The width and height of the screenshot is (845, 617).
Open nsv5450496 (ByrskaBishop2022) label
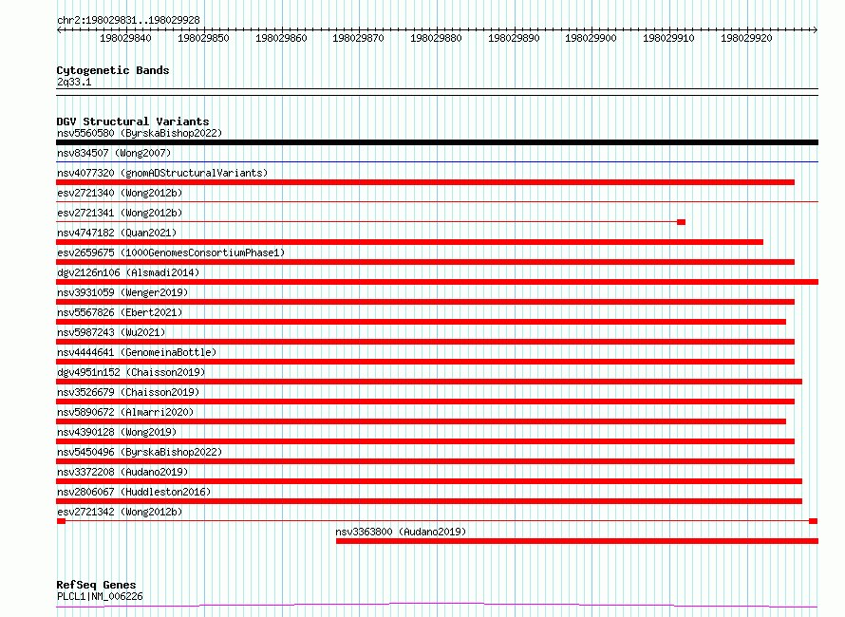coord(140,452)
